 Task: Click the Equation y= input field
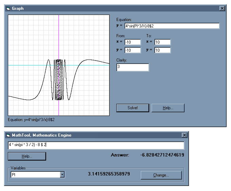(x=172, y=26)
